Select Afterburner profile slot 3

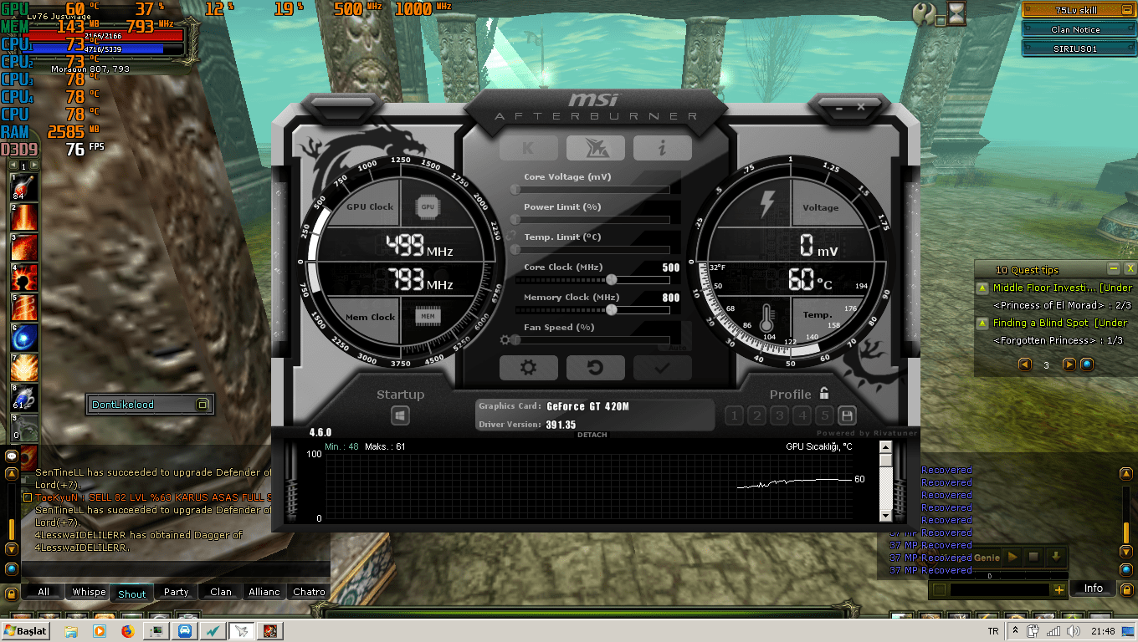click(779, 415)
